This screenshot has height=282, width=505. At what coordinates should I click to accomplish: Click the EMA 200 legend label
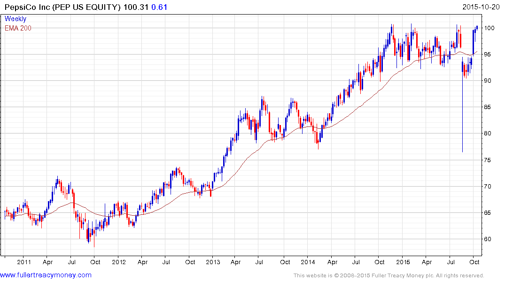(18, 28)
